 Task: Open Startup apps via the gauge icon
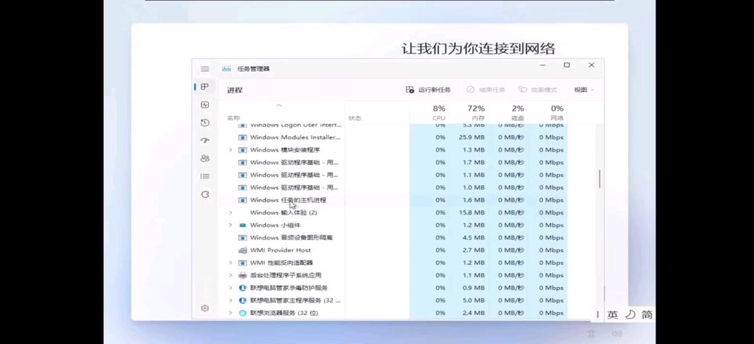click(205, 140)
